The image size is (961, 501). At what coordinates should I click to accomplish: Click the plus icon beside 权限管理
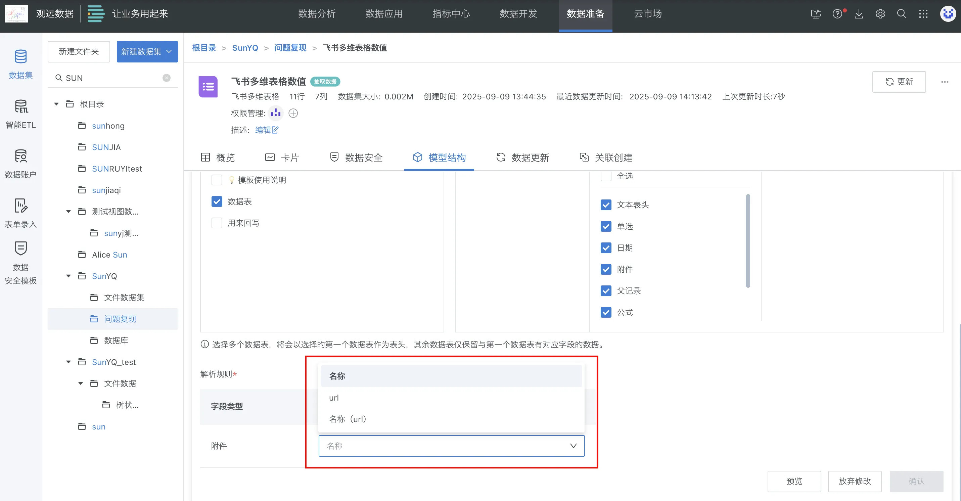point(293,113)
